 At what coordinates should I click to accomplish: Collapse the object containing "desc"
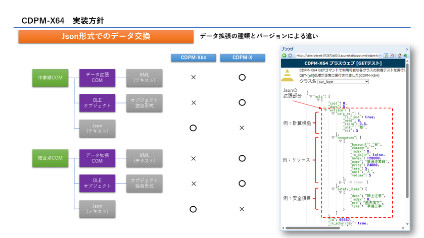tap(340, 193)
